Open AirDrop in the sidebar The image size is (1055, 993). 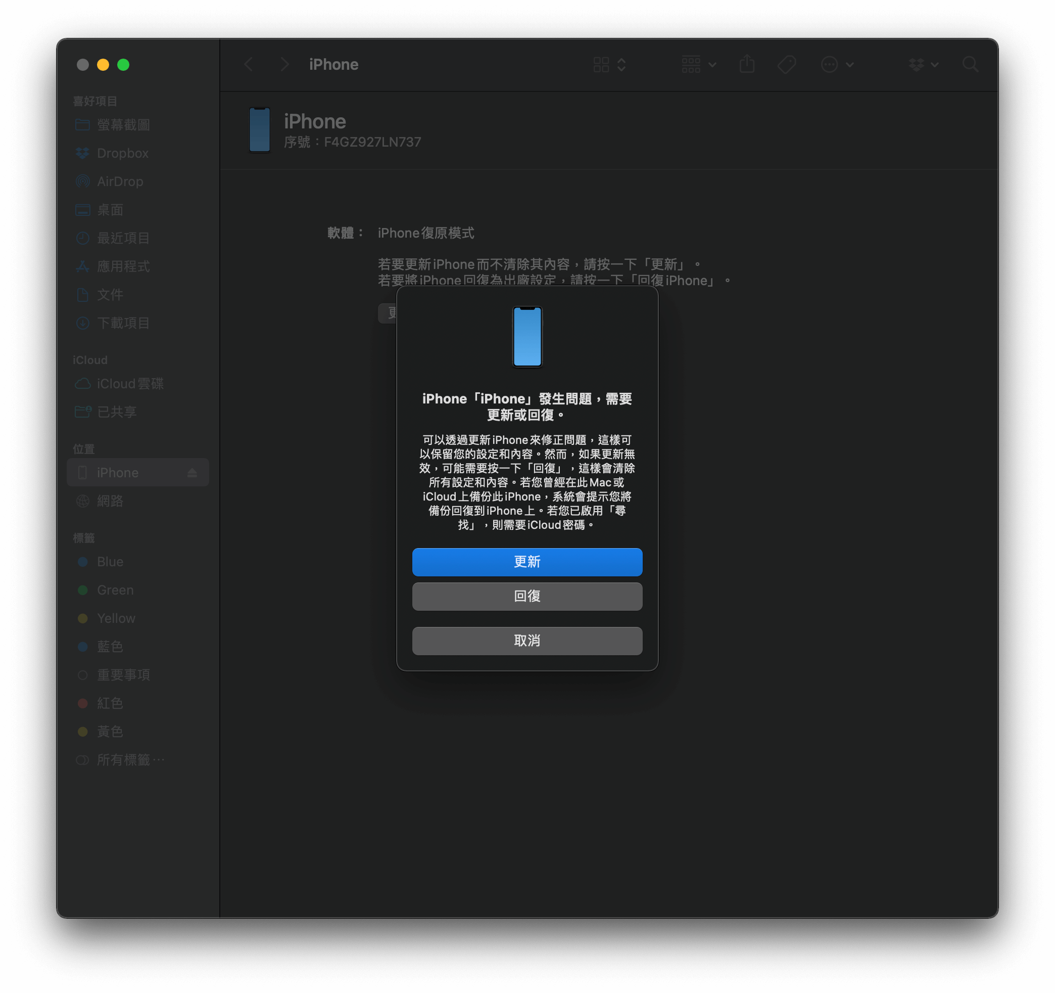(120, 182)
